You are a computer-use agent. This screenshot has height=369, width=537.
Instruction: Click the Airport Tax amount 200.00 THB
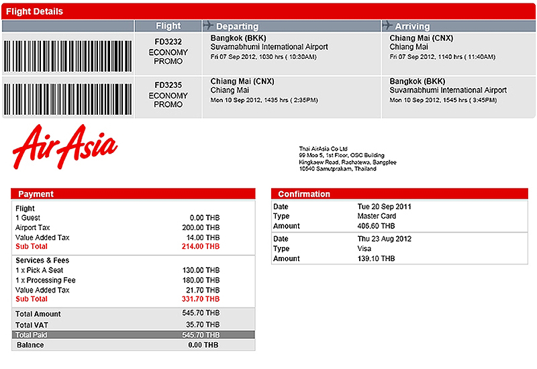(x=201, y=227)
